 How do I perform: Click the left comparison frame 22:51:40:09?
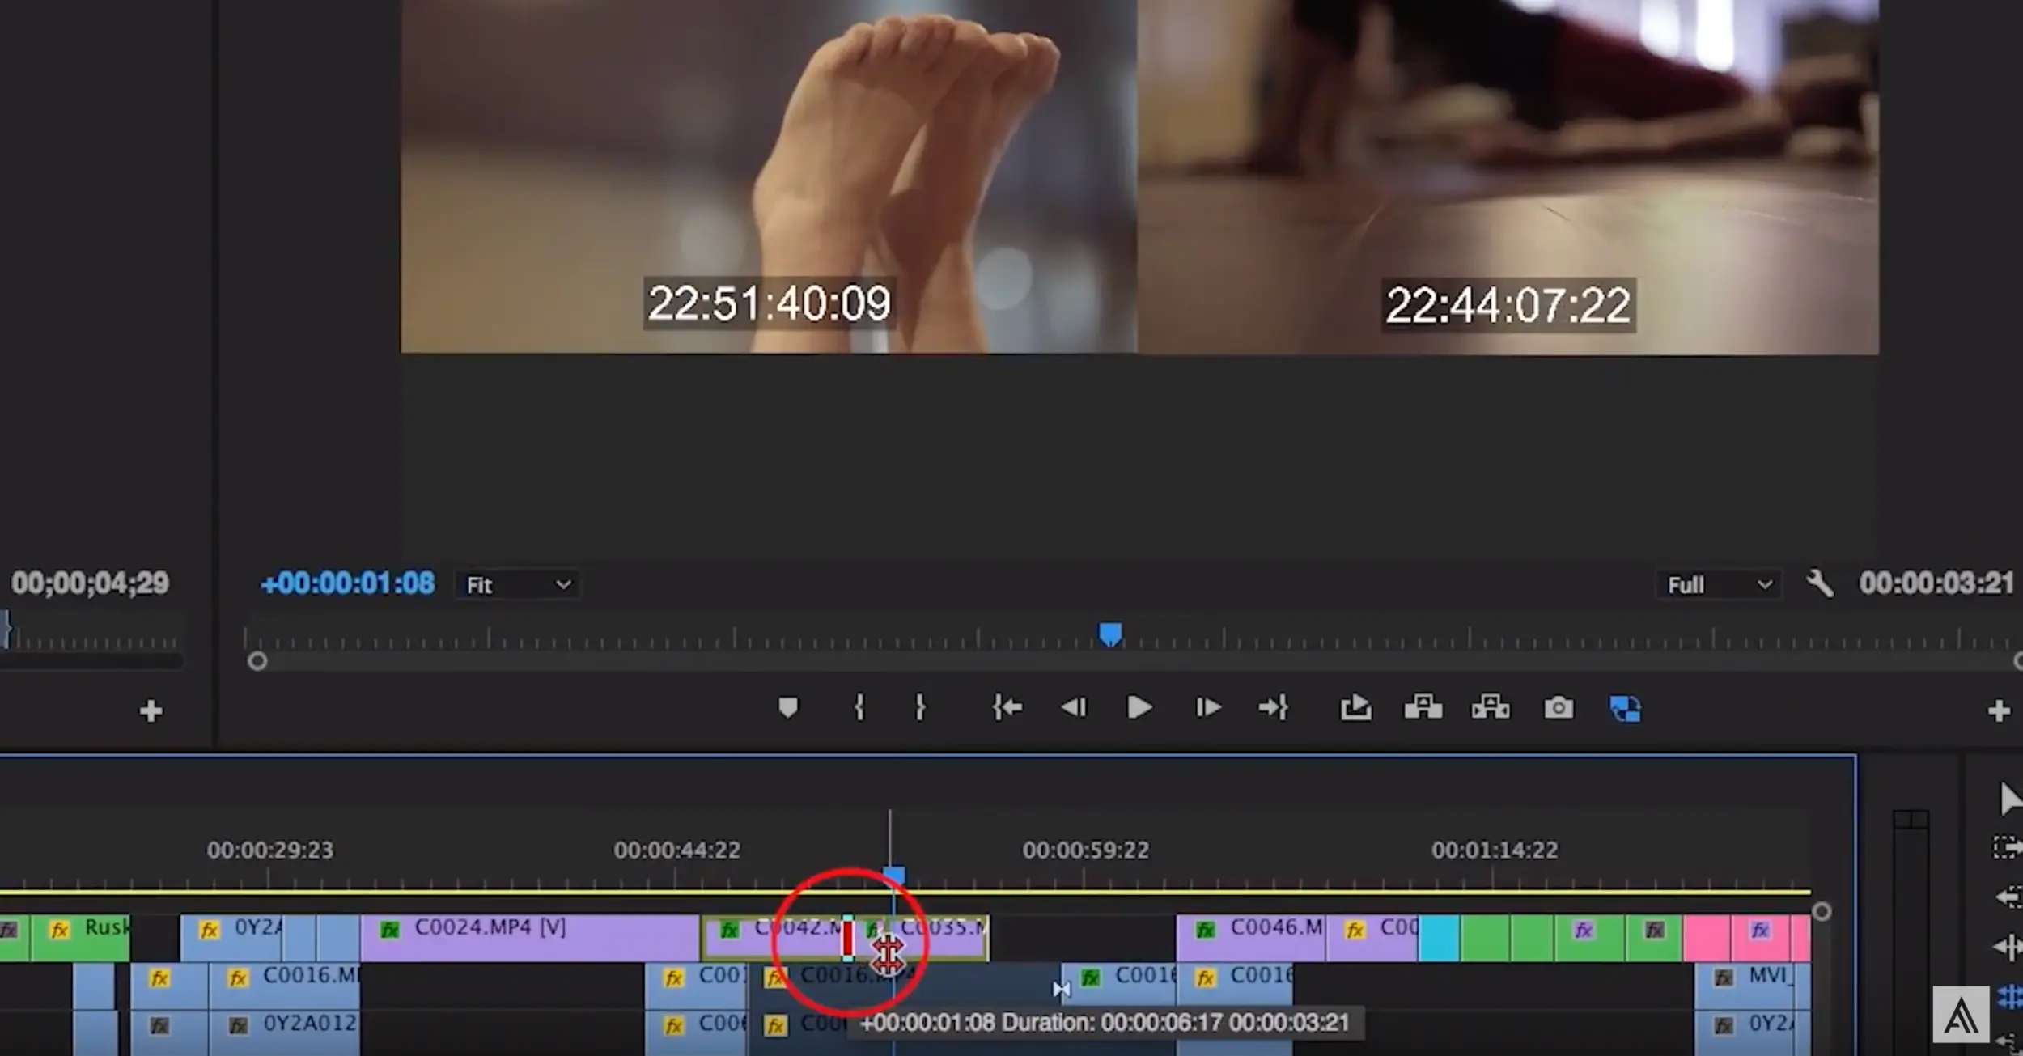(x=769, y=176)
